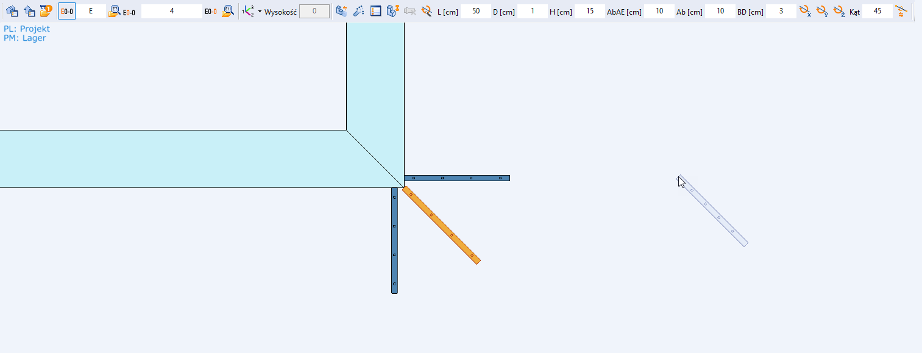Click the 3D block with orange marker icon
922x353 pixels.
click(393, 11)
